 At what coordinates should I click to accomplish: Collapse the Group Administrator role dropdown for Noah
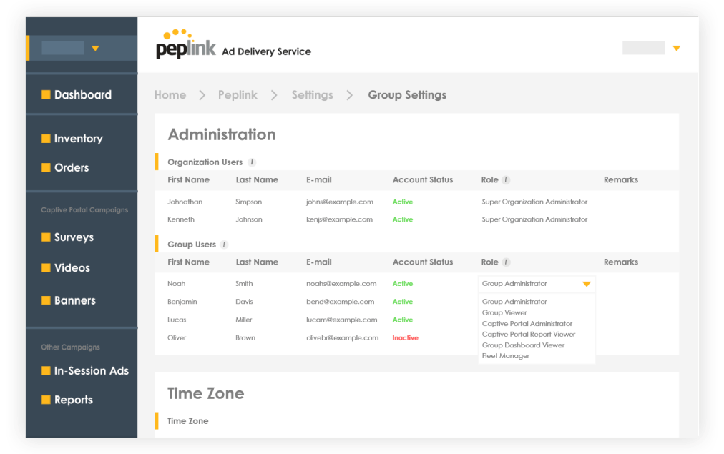coord(586,284)
